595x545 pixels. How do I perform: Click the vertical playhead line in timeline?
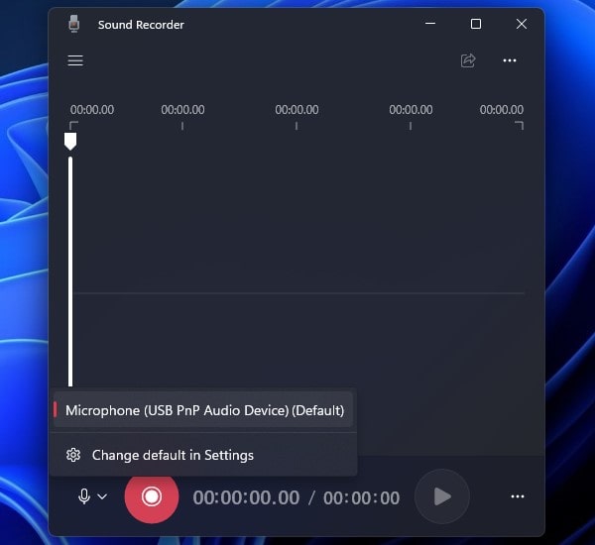tap(70, 272)
